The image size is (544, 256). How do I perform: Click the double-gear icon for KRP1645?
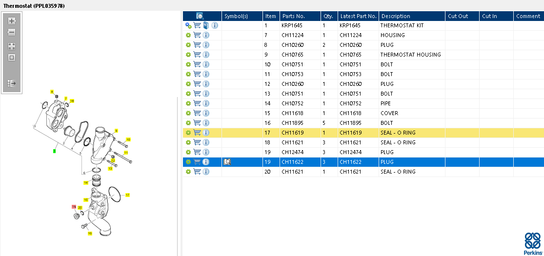tap(188, 25)
